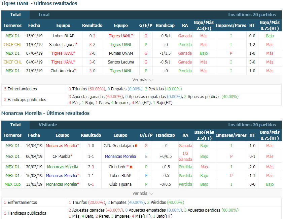This screenshot has width=283, height=219.
Task: Select the Total tab in Monarcas Morelia table
Action: (15, 125)
